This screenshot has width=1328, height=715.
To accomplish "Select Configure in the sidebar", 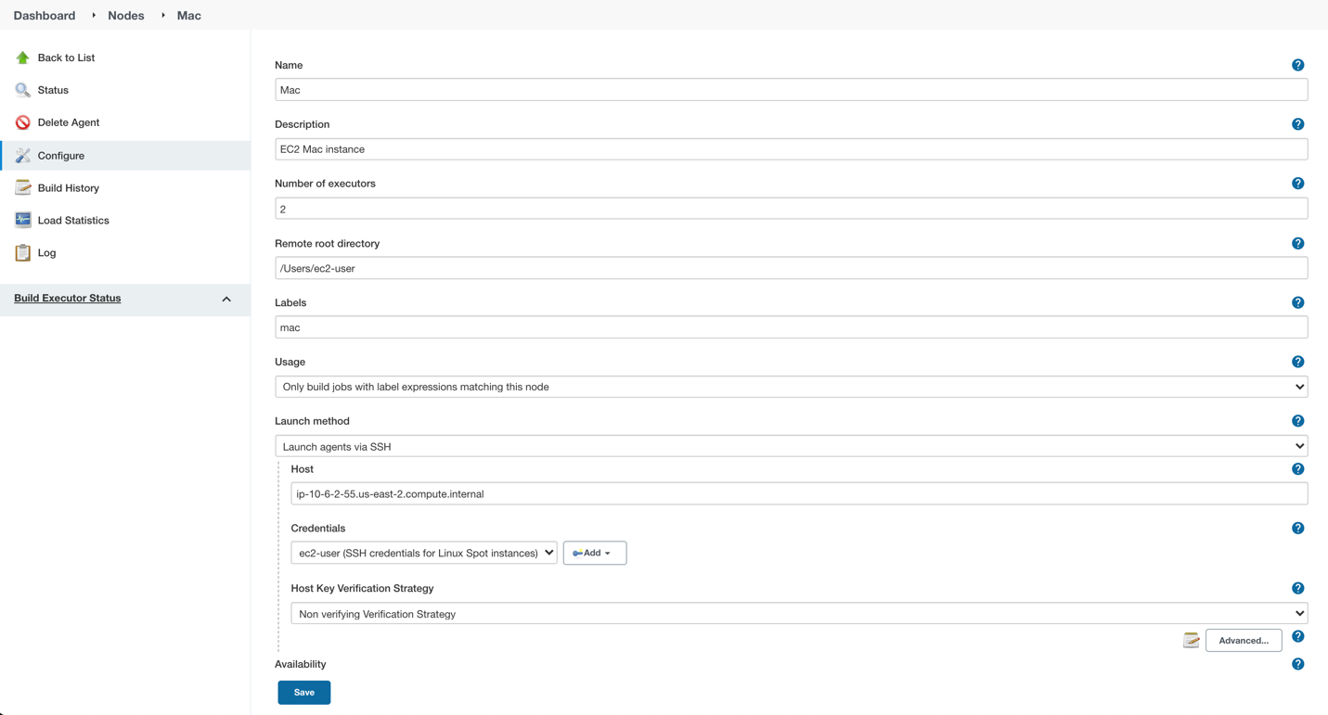I will (61, 156).
